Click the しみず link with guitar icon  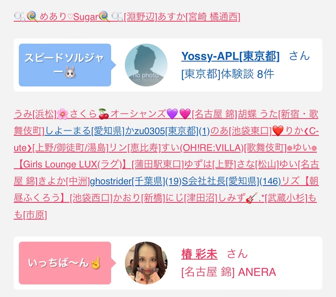pyautogui.click(x=261, y=198)
